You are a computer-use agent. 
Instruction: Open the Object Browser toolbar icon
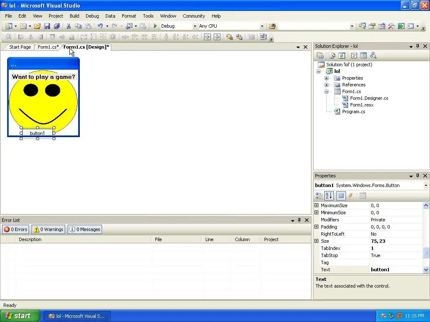click(x=381, y=26)
